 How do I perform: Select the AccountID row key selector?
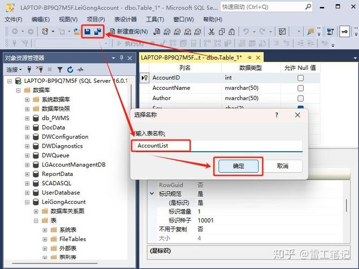(x=144, y=78)
